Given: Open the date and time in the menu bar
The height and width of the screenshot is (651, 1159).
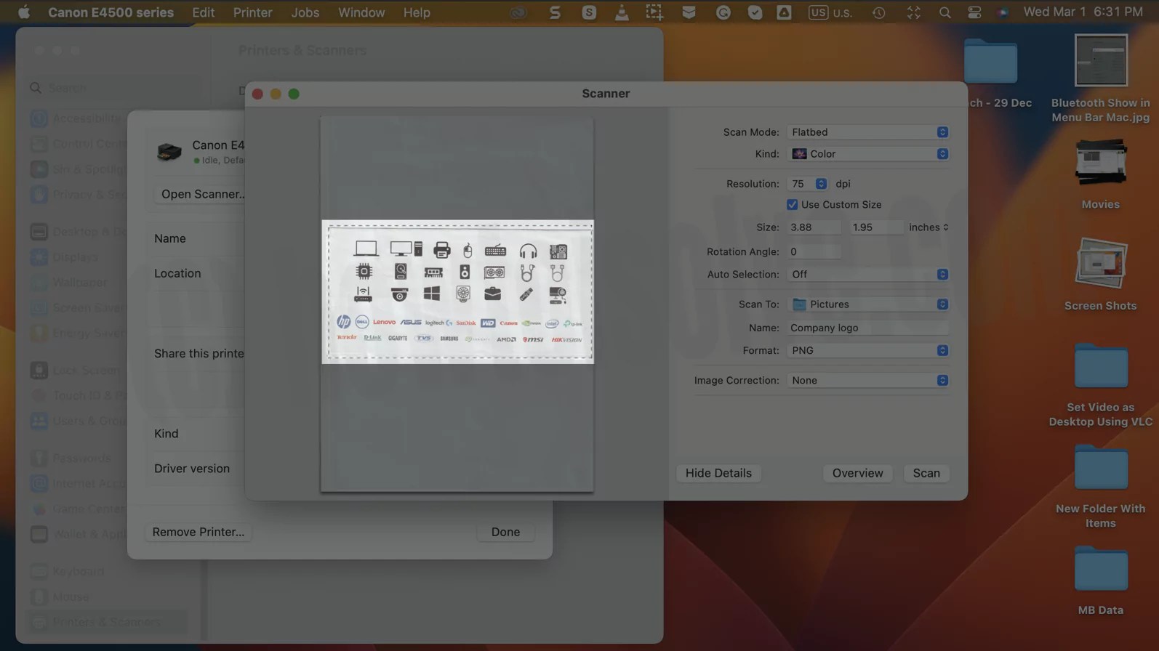Looking at the screenshot, I should pos(1083,12).
